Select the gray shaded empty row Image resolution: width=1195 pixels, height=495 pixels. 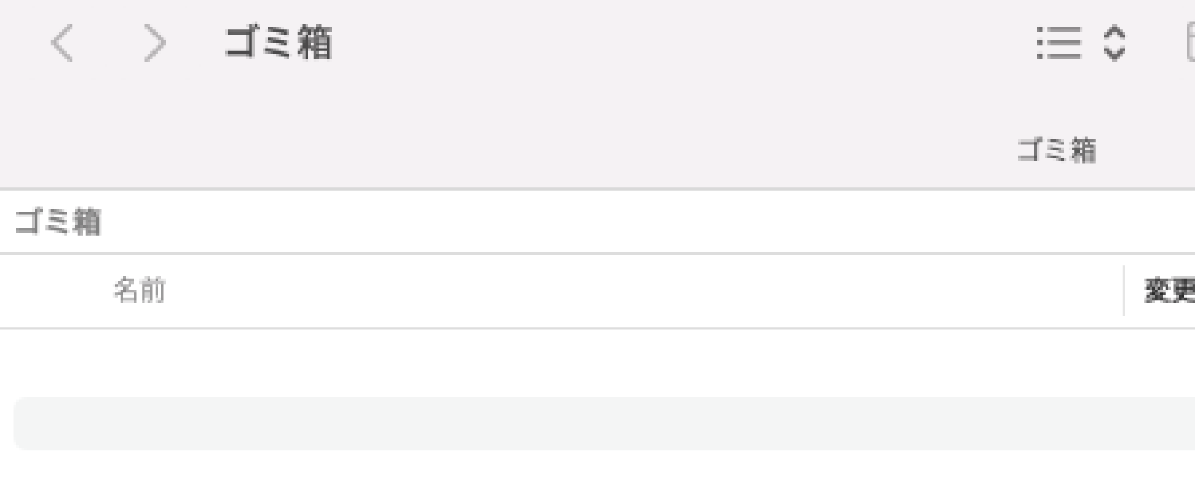tap(604, 423)
